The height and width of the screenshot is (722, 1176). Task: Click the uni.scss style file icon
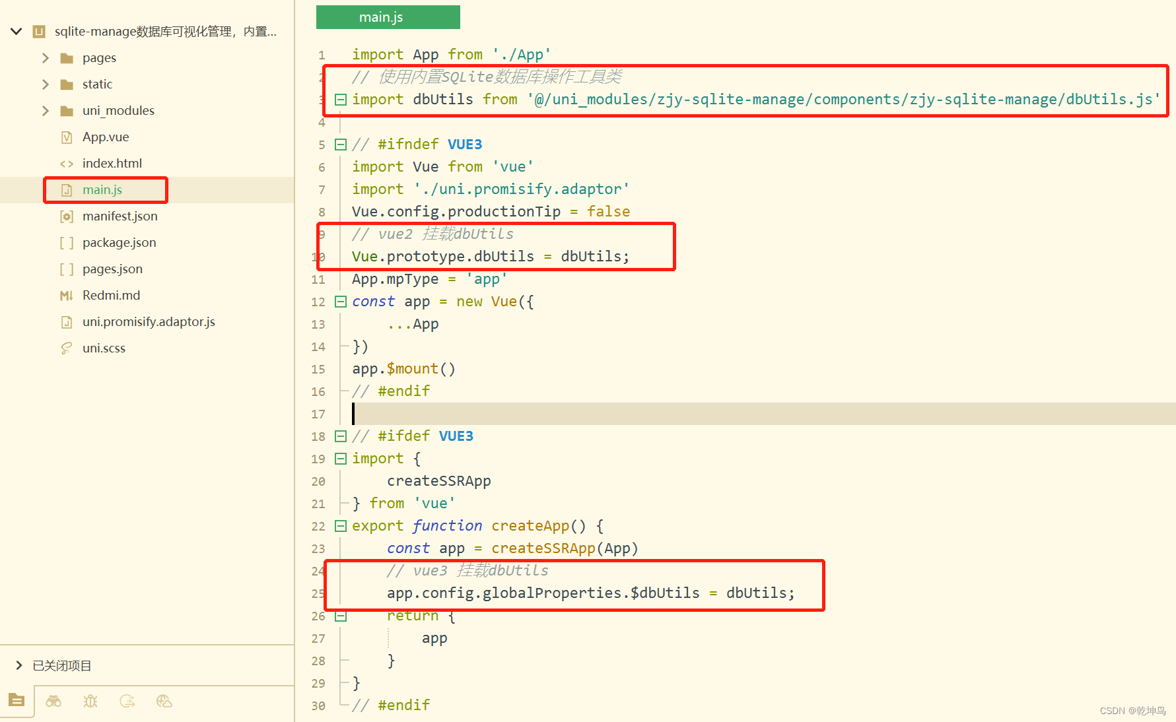[66, 348]
